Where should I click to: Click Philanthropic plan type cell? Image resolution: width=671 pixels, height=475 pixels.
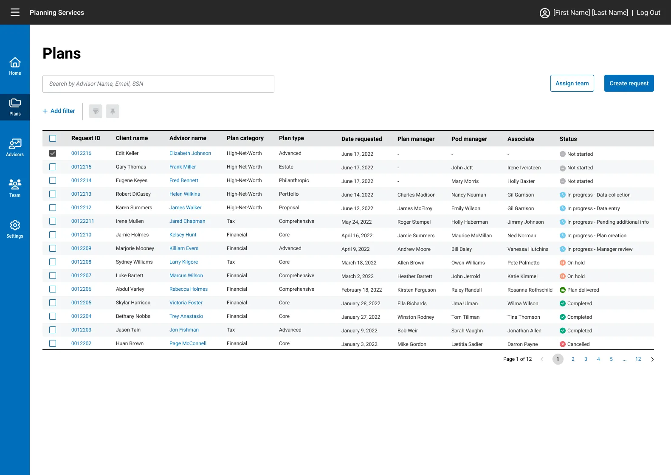click(x=294, y=180)
